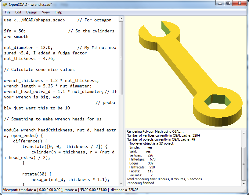Image resolution: width=249 pixels, height=195 pixels.
Task: Open the Design menu
Action: [32, 12]
